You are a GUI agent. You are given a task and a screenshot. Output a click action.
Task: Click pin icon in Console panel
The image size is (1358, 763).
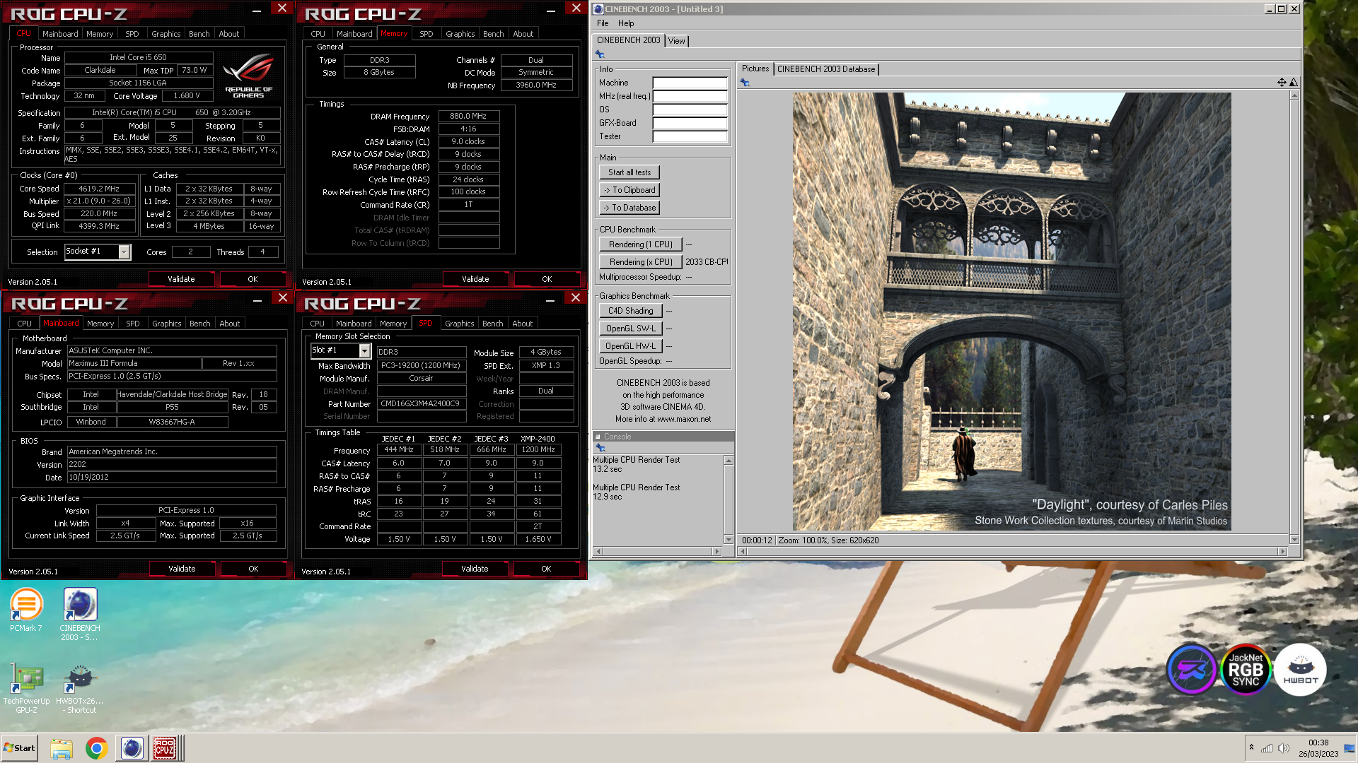[x=600, y=448]
